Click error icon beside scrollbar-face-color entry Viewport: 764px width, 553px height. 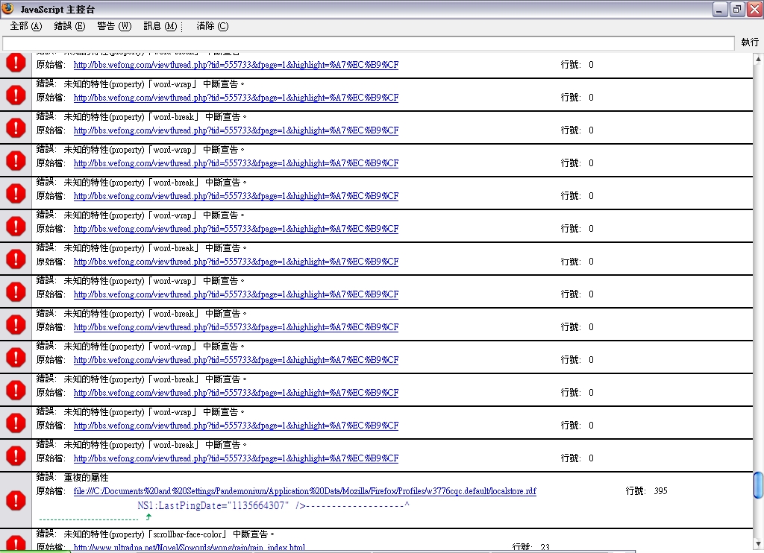(15, 543)
